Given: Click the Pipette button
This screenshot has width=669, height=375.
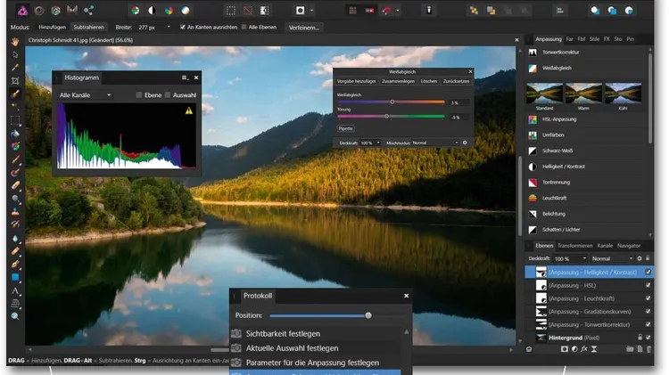Looking at the screenshot, I should click(x=345, y=128).
